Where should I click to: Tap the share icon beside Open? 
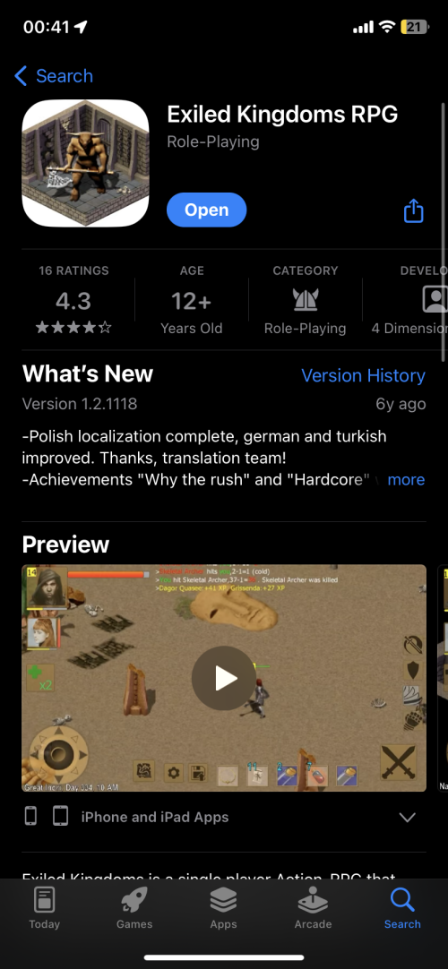pos(413,210)
